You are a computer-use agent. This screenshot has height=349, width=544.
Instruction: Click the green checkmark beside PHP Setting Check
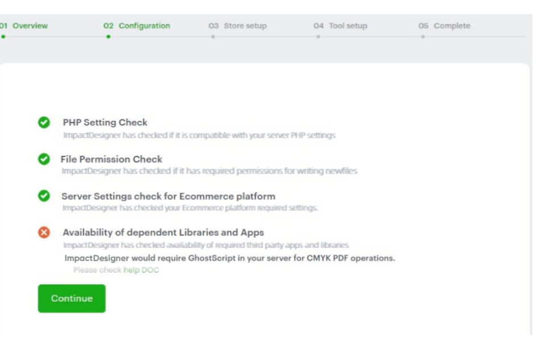click(44, 123)
